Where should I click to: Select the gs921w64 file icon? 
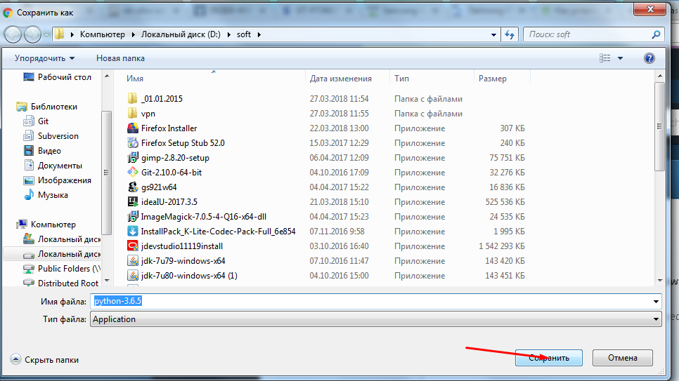[133, 187]
